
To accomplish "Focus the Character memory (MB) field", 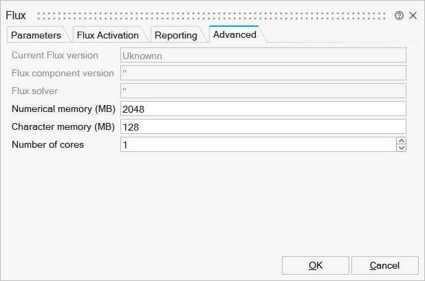I will click(263, 126).
